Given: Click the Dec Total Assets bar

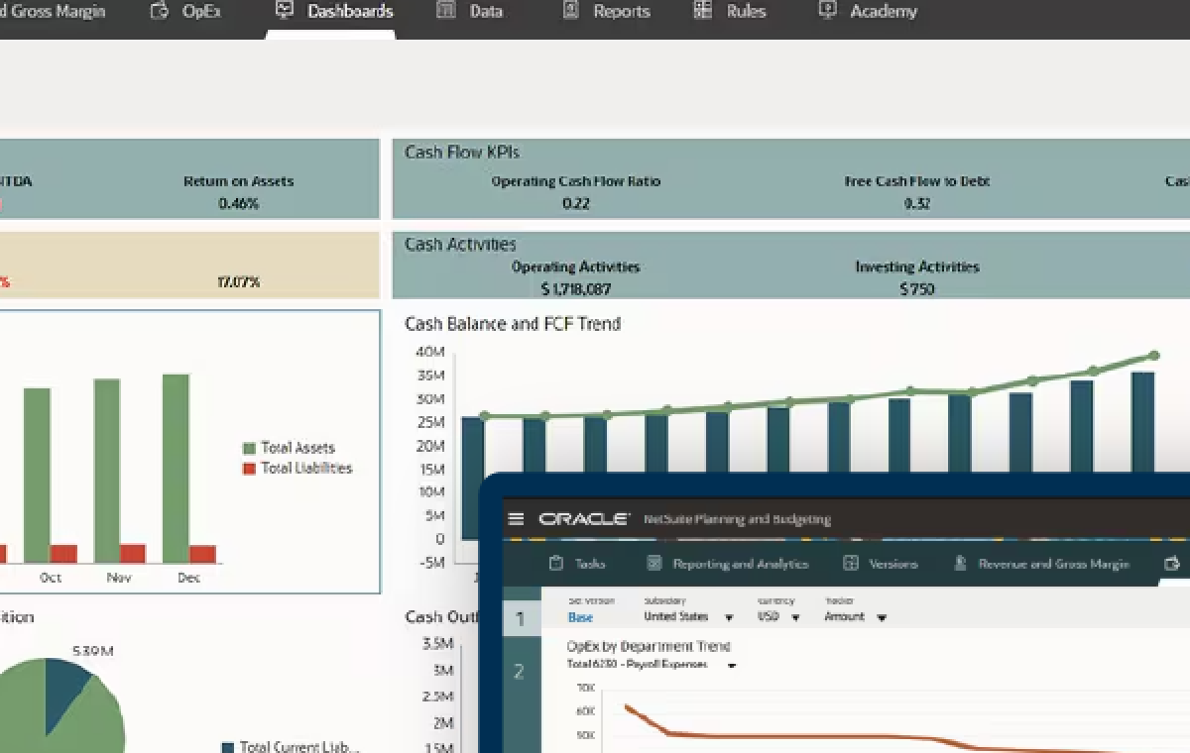Looking at the screenshot, I should point(176,469).
